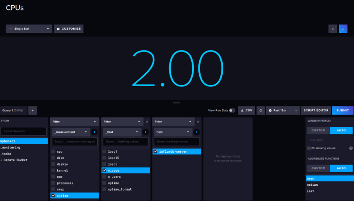Click the blue checkmark save icon

coord(343,29)
